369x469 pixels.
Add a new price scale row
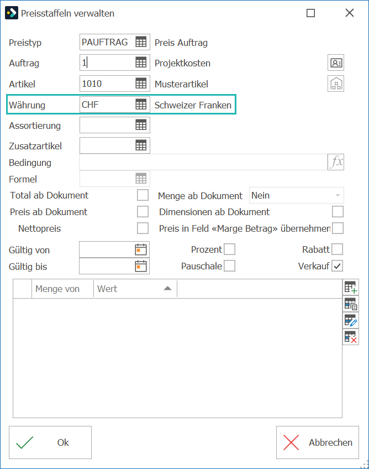coord(350,288)
